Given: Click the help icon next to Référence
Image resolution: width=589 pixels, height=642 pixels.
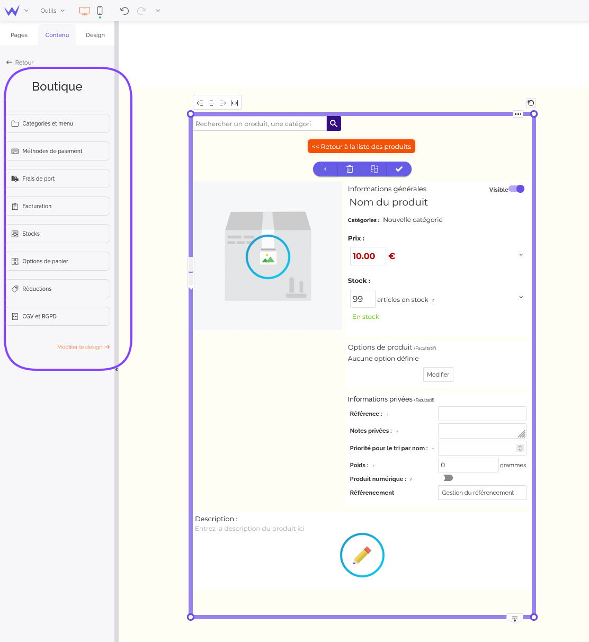Looking at the screenshot, I should coord(387,414).
